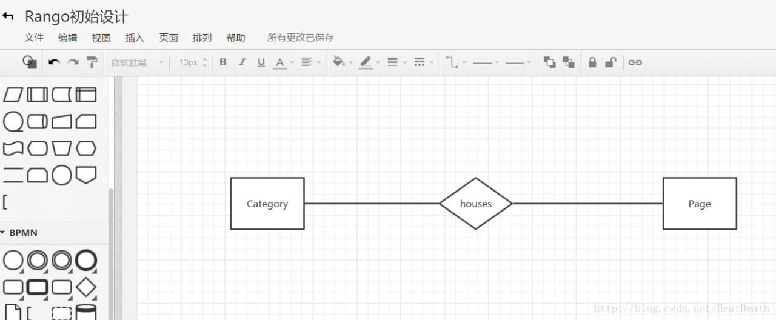Toggle underline text formatting
Image resolution: width=776 pixels, height=320 pixels.
click(261, 62)
